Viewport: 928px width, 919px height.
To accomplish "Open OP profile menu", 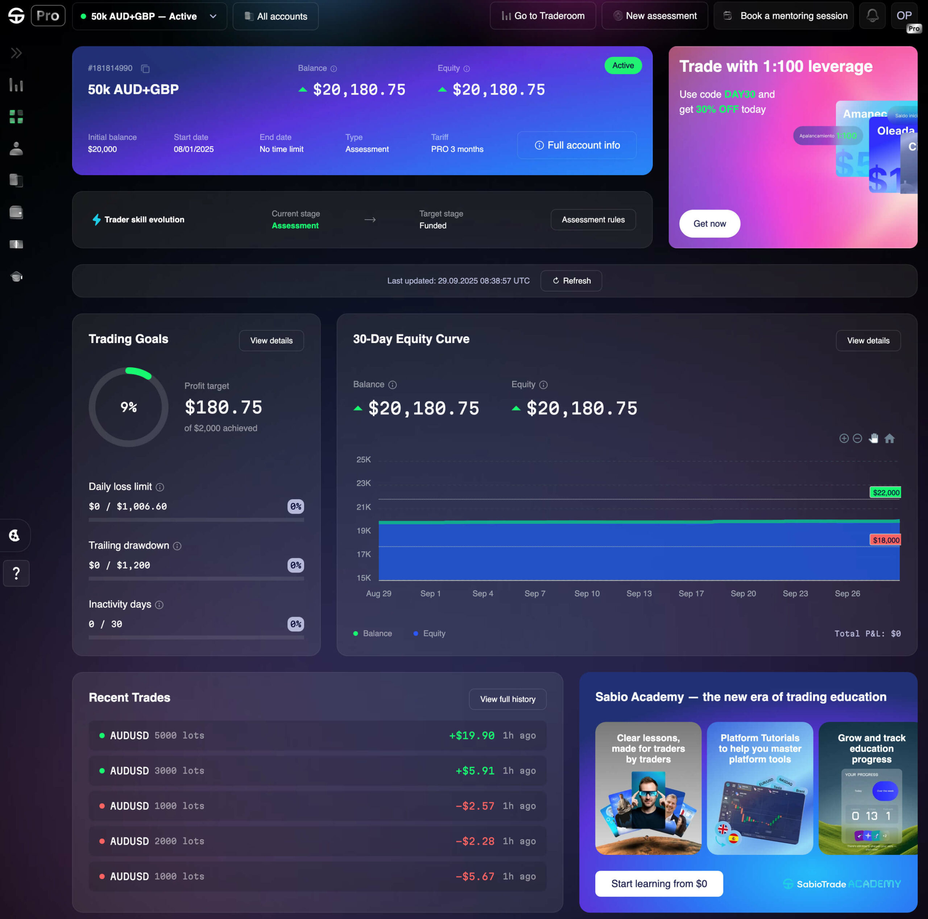I will coord(903,16).
